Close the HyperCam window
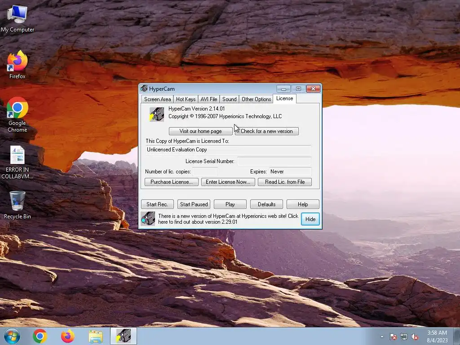The image size is (460, 345). [x=313, y=88]
